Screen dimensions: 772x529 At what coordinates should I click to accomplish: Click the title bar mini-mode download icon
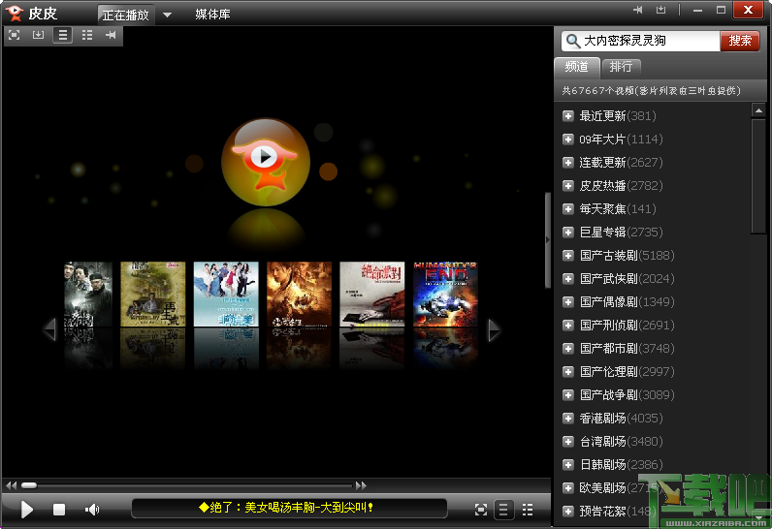click(x=660, y=10)
